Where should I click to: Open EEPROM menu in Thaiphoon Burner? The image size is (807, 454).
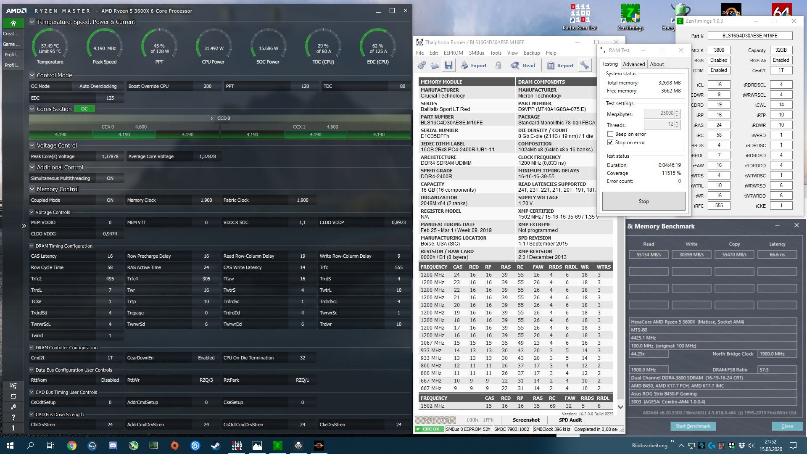tap(454, 53)
